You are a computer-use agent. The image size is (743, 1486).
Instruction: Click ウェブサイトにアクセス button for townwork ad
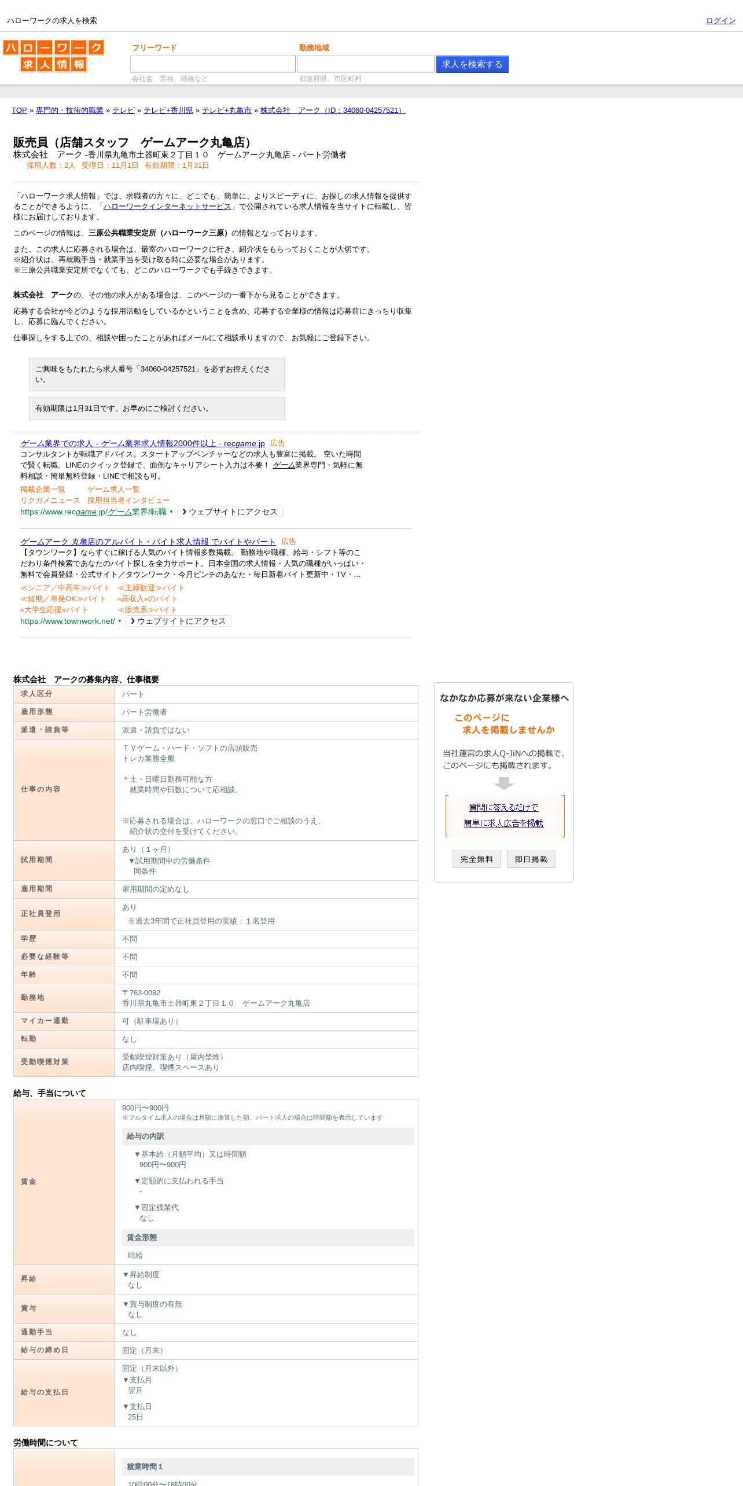click(178, 621)
